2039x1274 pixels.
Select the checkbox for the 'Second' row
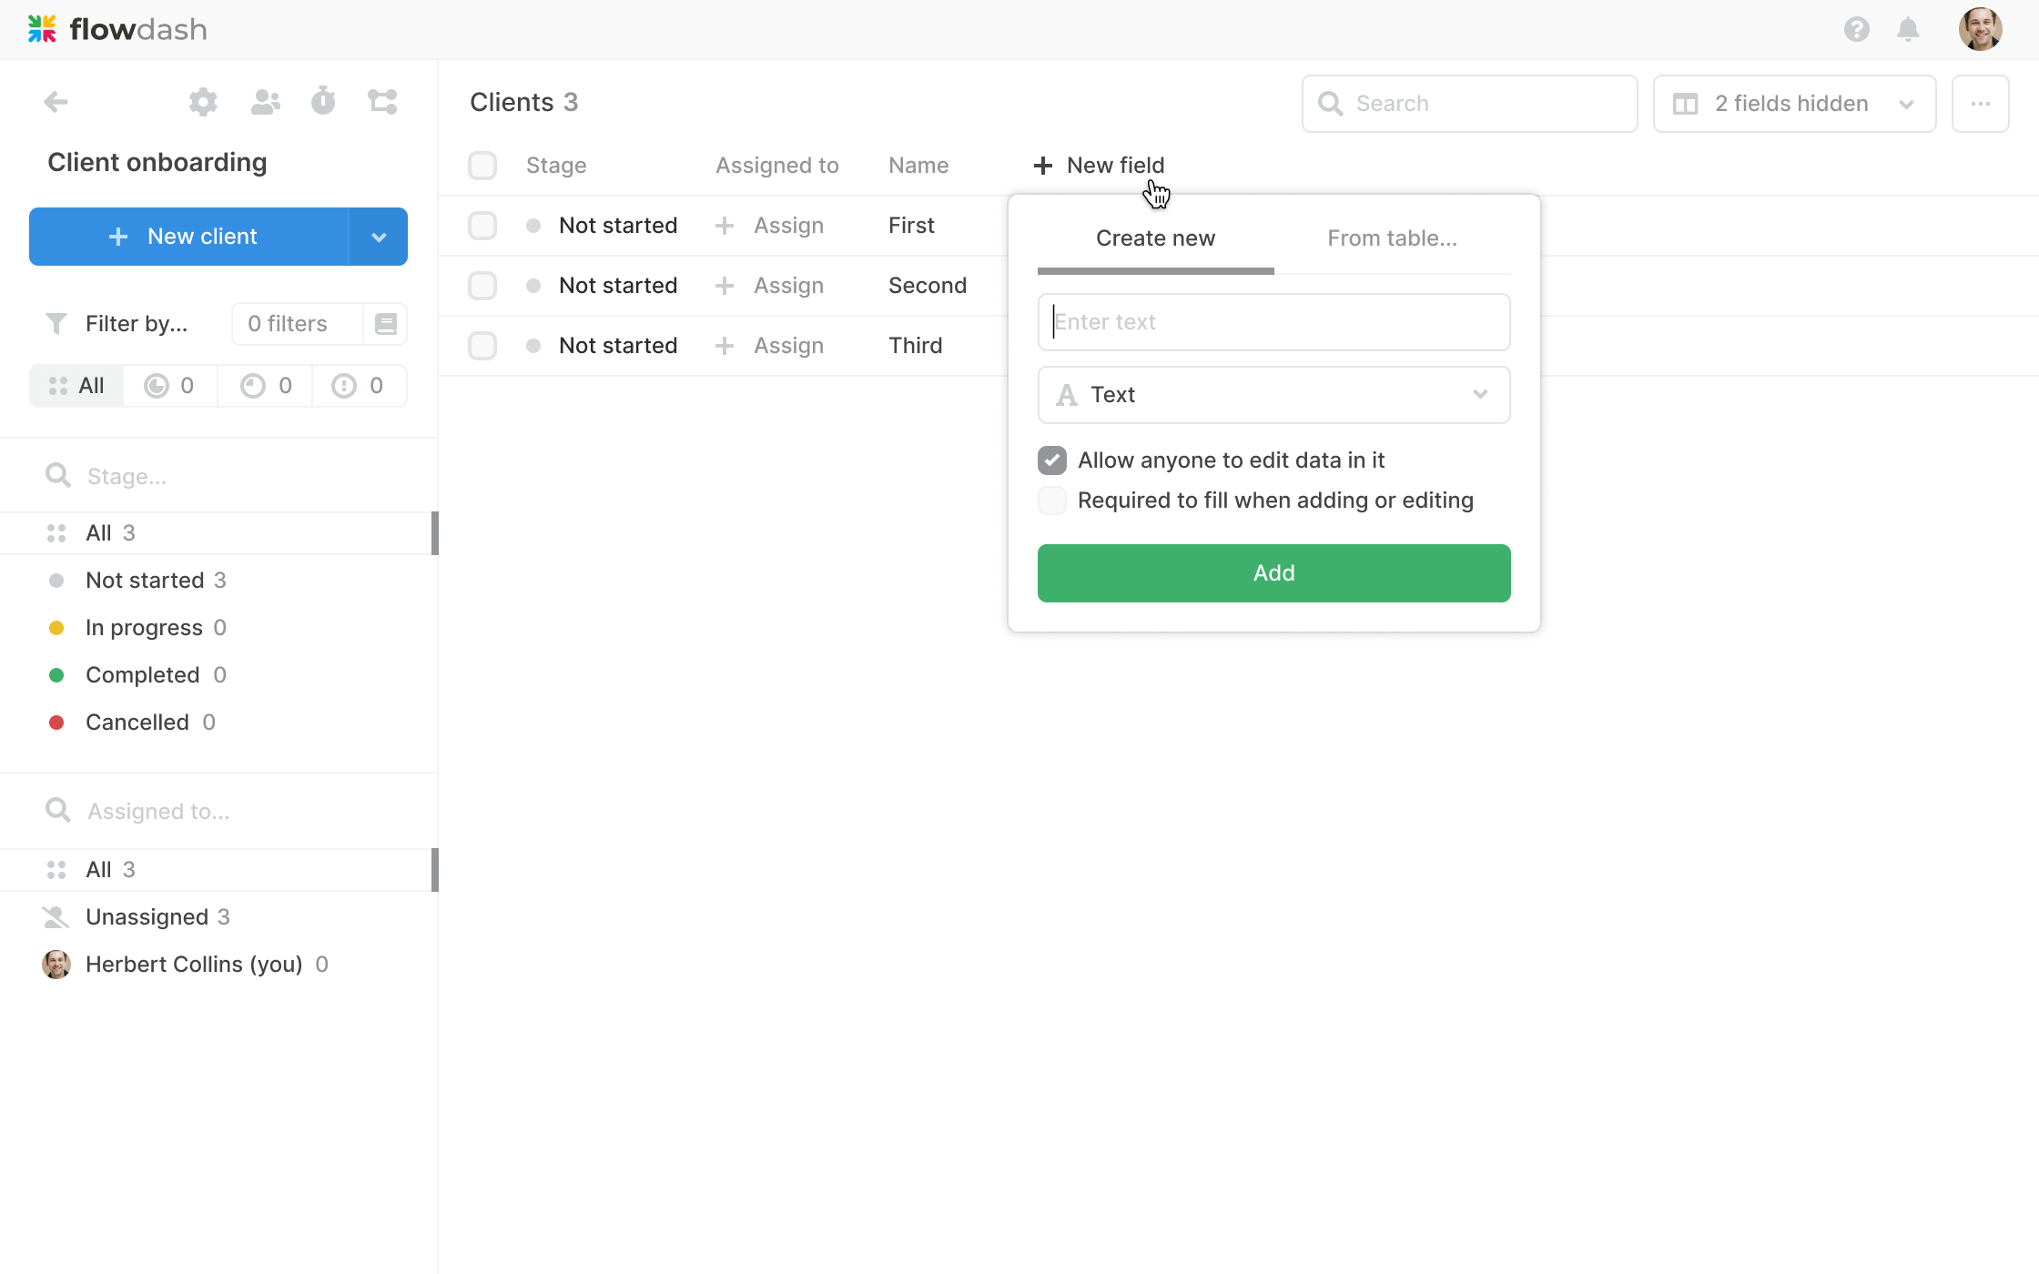482,286
